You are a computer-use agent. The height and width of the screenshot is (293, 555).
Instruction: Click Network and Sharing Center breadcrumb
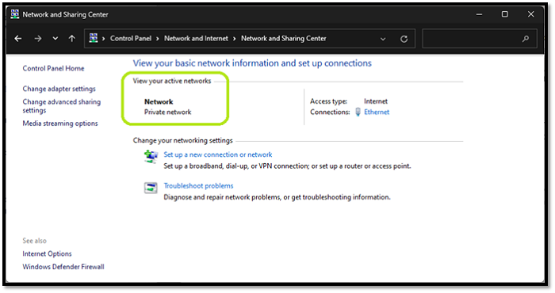coord(284,38)
